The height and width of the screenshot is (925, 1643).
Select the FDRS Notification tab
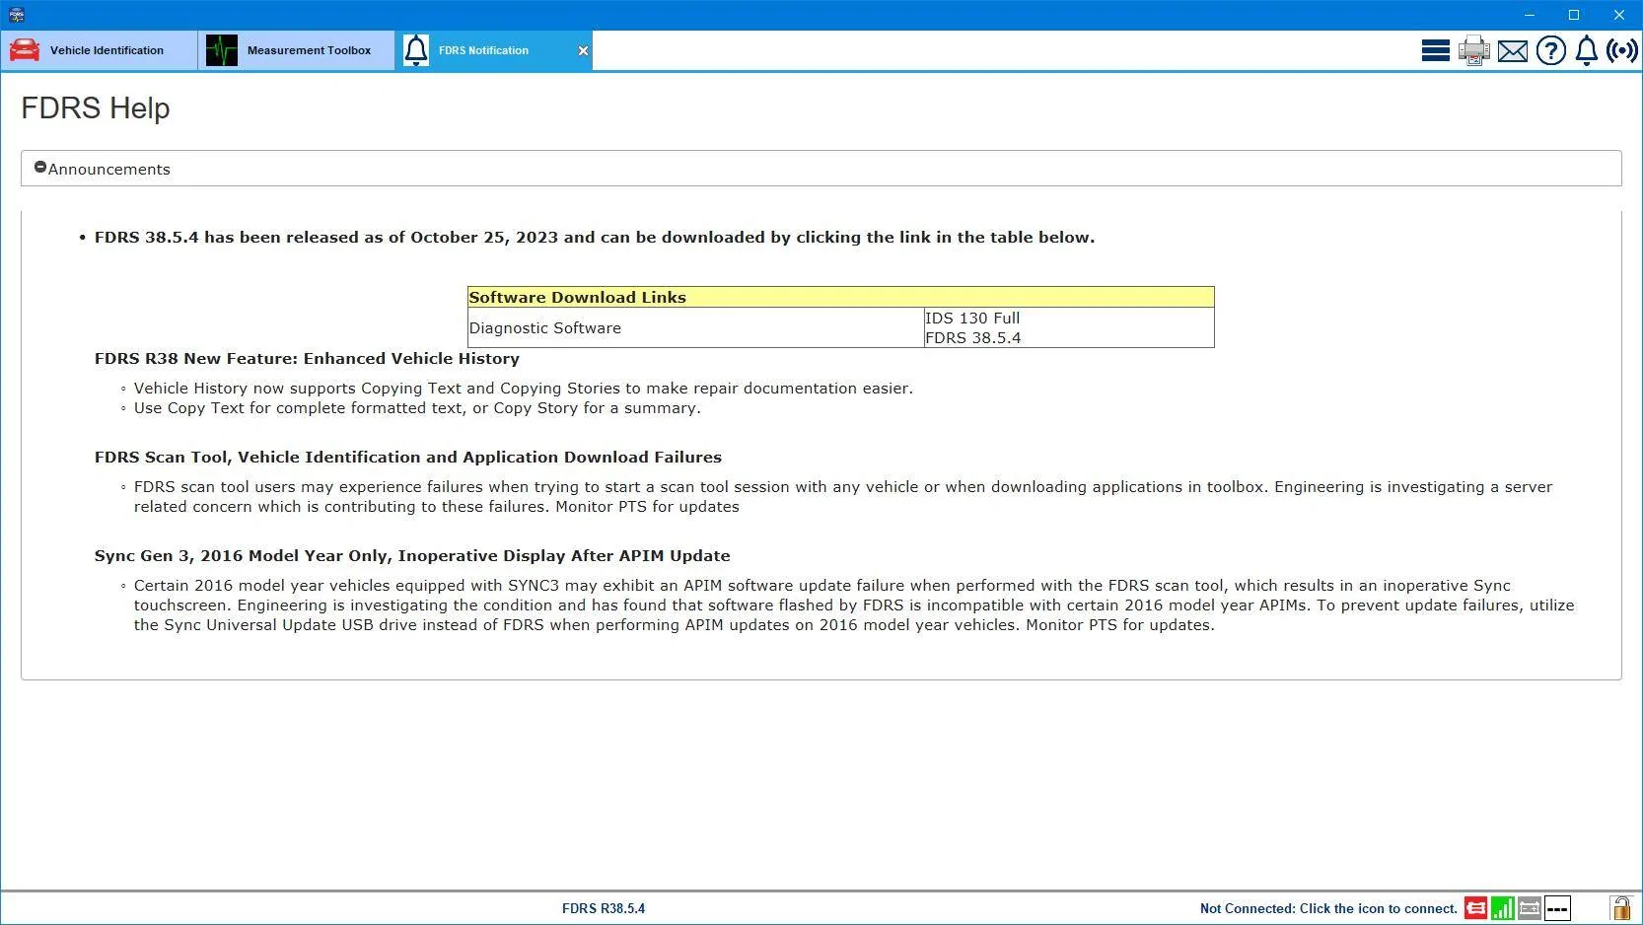[x=493, y=50]
